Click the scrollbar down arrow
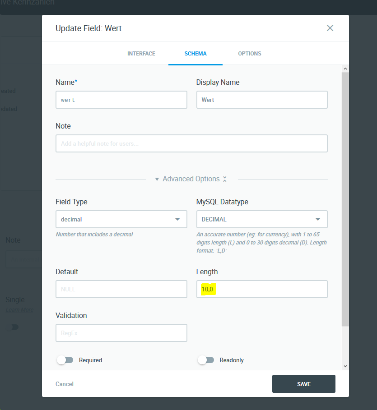This screenshot has width=377, height=410. [x=345, y=366]
